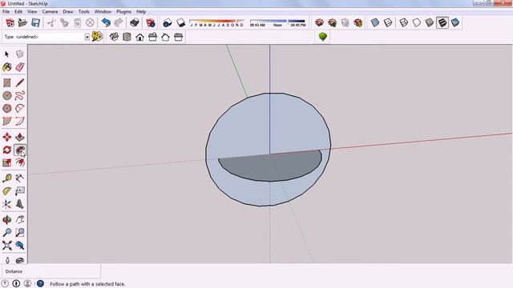Activate the Eraser tool
Viewport: 513px width, 288px height.
tap(19, 67)
